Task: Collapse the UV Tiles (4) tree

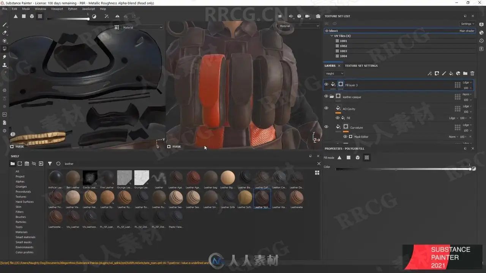Action: 332,36
